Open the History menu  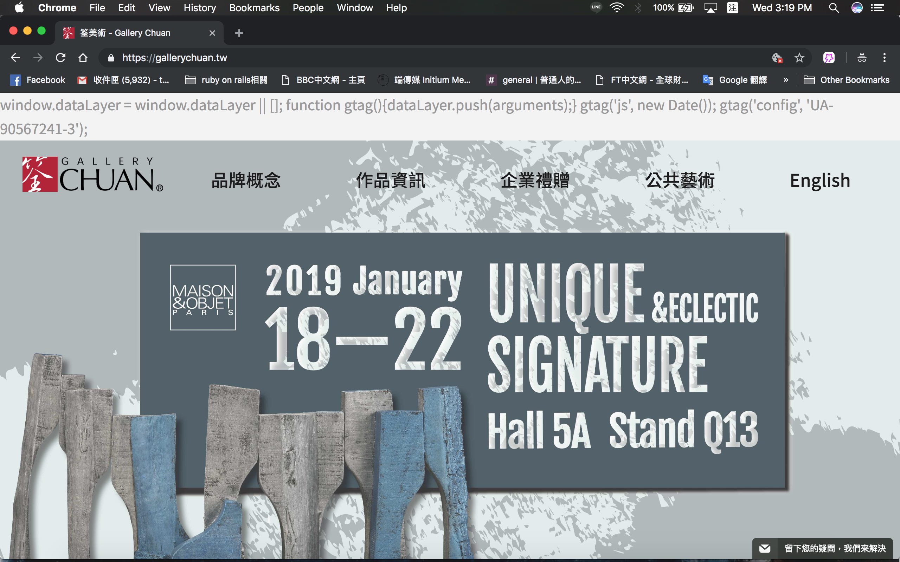coord(200,8)
